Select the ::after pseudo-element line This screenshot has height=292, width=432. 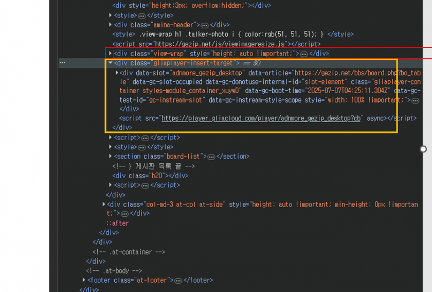click(x=118, y=223)
